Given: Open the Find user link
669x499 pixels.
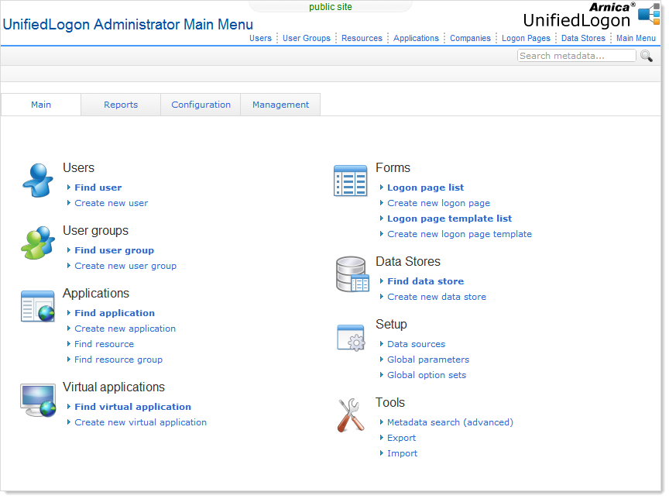Looking at the screenshot, I should (x=98, y=188).
